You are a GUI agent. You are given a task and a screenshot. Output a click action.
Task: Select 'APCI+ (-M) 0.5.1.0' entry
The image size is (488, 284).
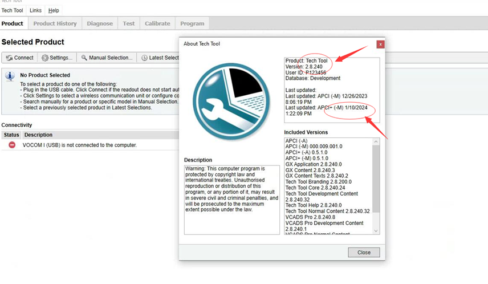tap(307, 158)
